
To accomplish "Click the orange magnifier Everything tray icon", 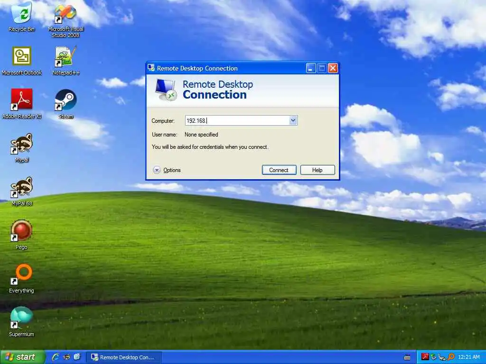I will [x=451, y=357].
